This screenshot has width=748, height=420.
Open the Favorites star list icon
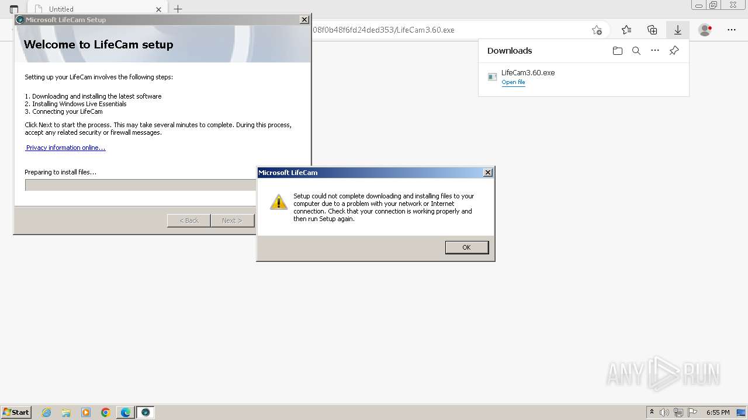tap(626, 30)
